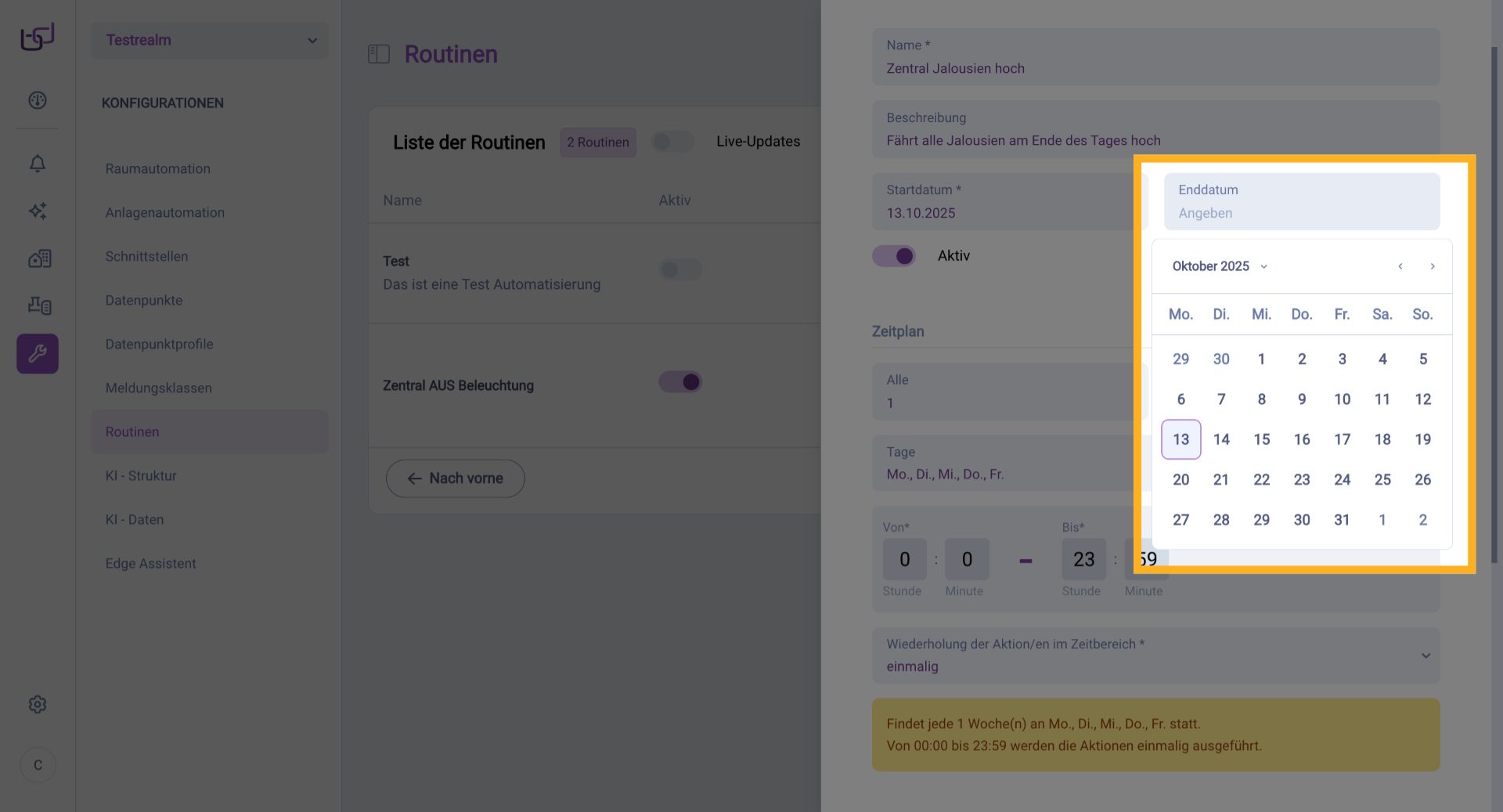Disable the Zentral AUS Beleuchtung toggle
The width and height of the screenshot is (1503, 812).
coord(680,382)
